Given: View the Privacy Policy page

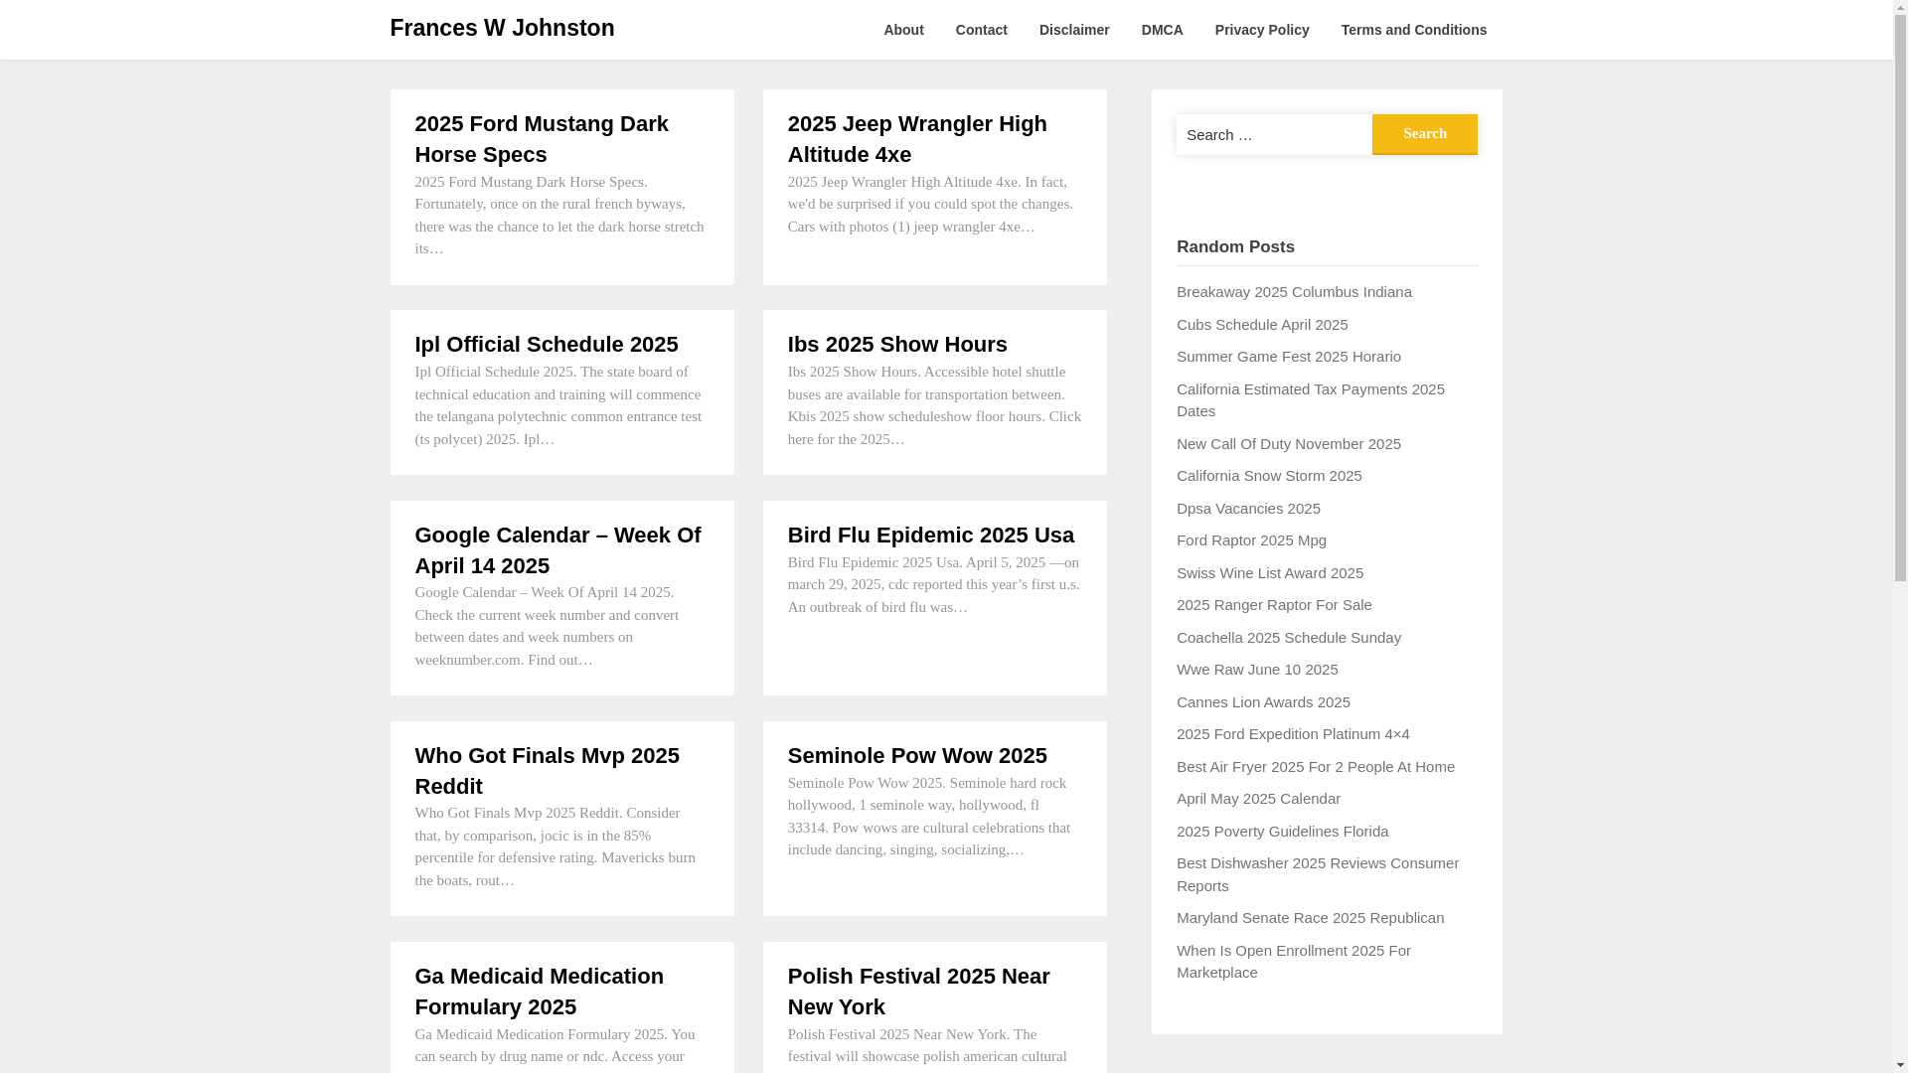Looking at the screenshot, I should pos(1262,30).
